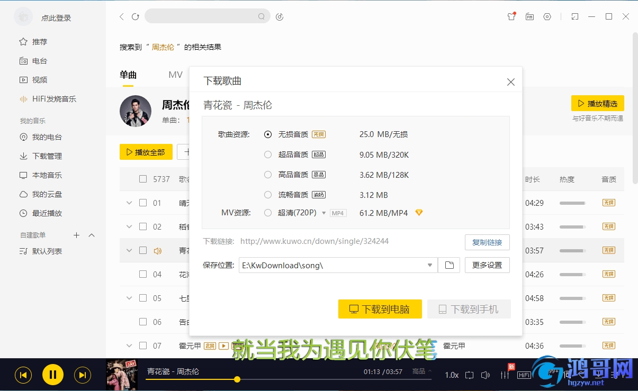
Task: Play the previous track
Action: pyautogui.click(x=23, y=375)
